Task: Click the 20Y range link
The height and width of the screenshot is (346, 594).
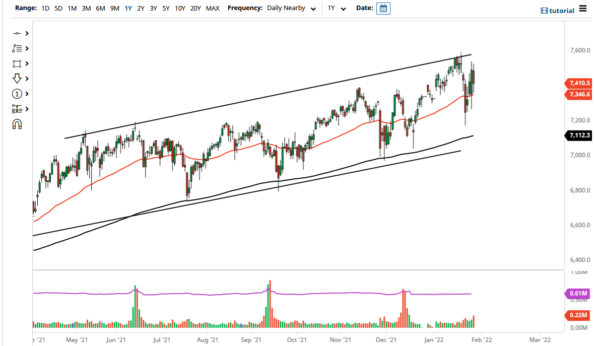Action: pos(195,9)
